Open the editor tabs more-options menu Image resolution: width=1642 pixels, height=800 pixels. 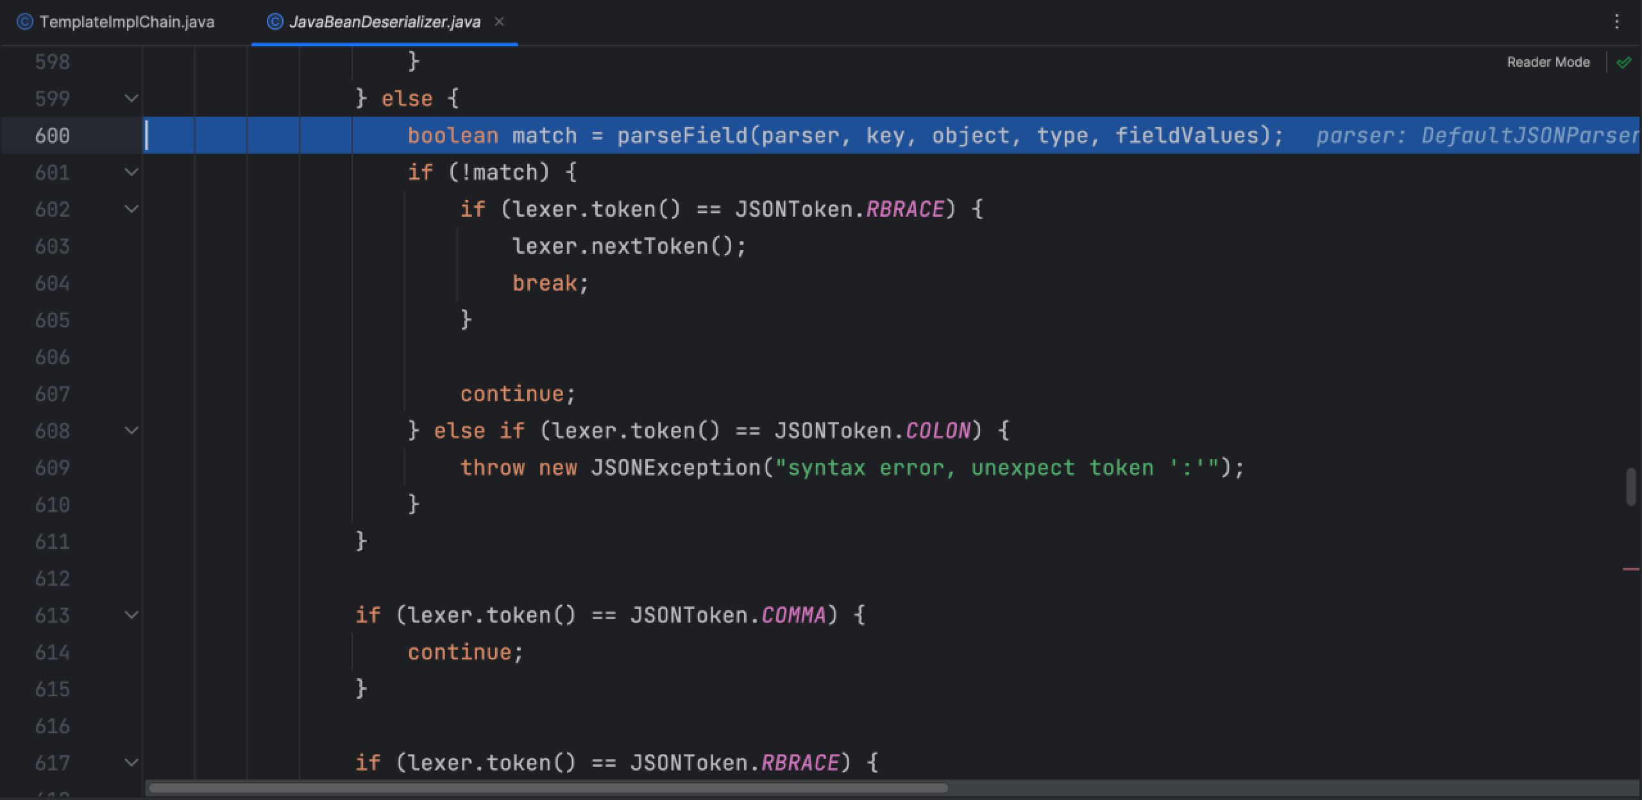(1616, 22)
